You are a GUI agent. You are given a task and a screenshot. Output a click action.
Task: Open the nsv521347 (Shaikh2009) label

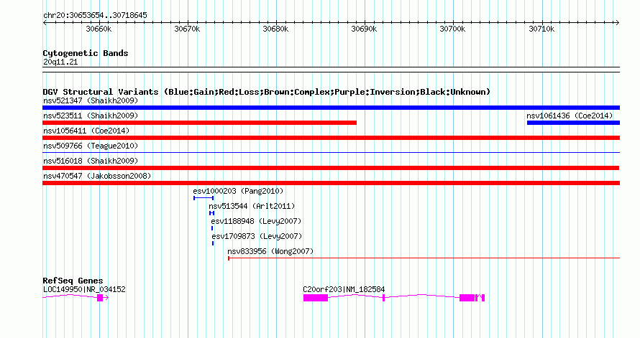[x=91, y=100]
